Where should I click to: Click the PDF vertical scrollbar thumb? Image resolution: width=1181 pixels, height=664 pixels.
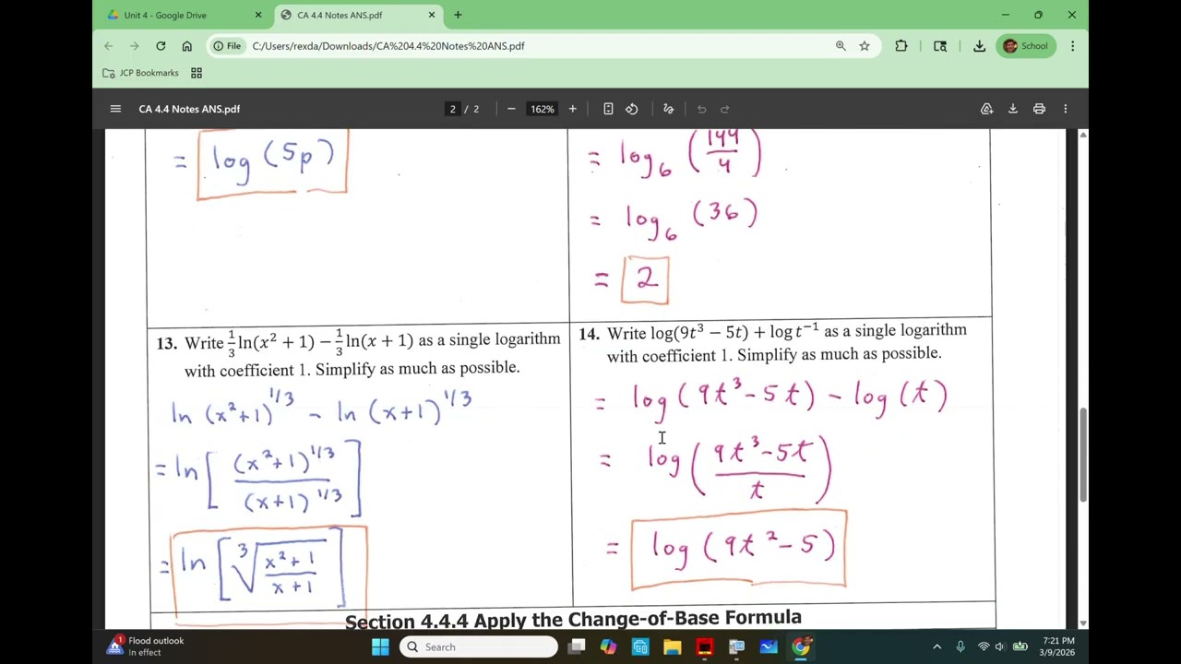coord(1083,455)
